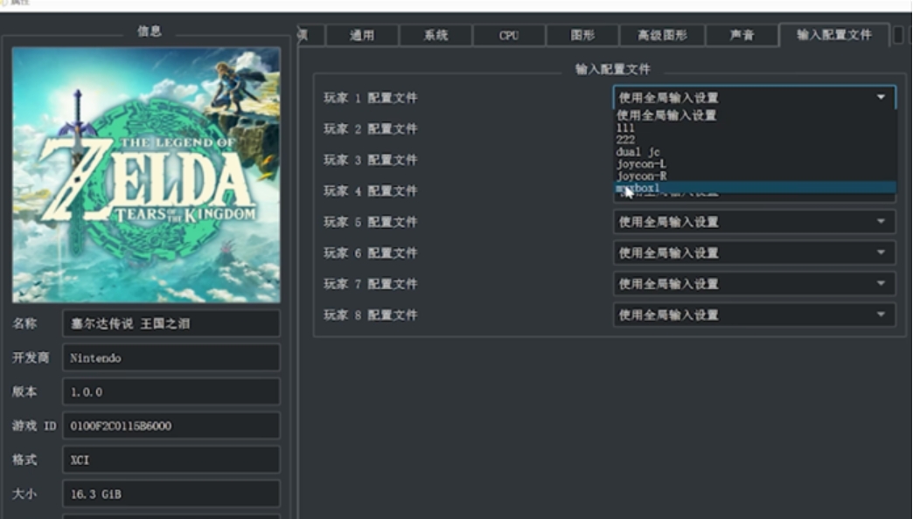Click the 游戏 ID field
This screenshot has width=913, height=519.
pos(171,426)
